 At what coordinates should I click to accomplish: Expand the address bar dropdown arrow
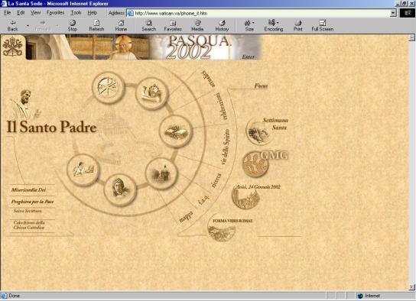coord(394,13)
